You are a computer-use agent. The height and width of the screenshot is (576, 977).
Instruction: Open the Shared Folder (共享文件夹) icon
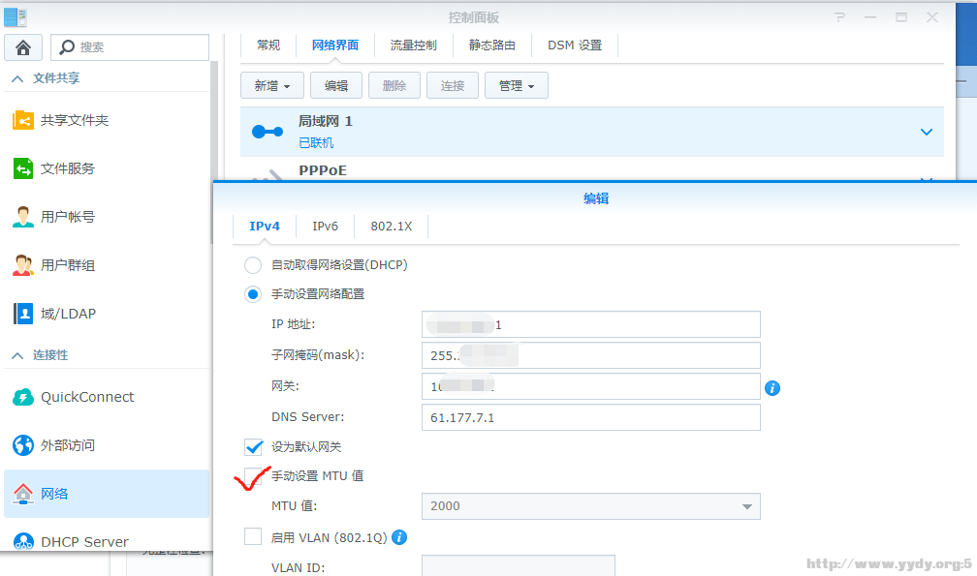coord(23,120)
